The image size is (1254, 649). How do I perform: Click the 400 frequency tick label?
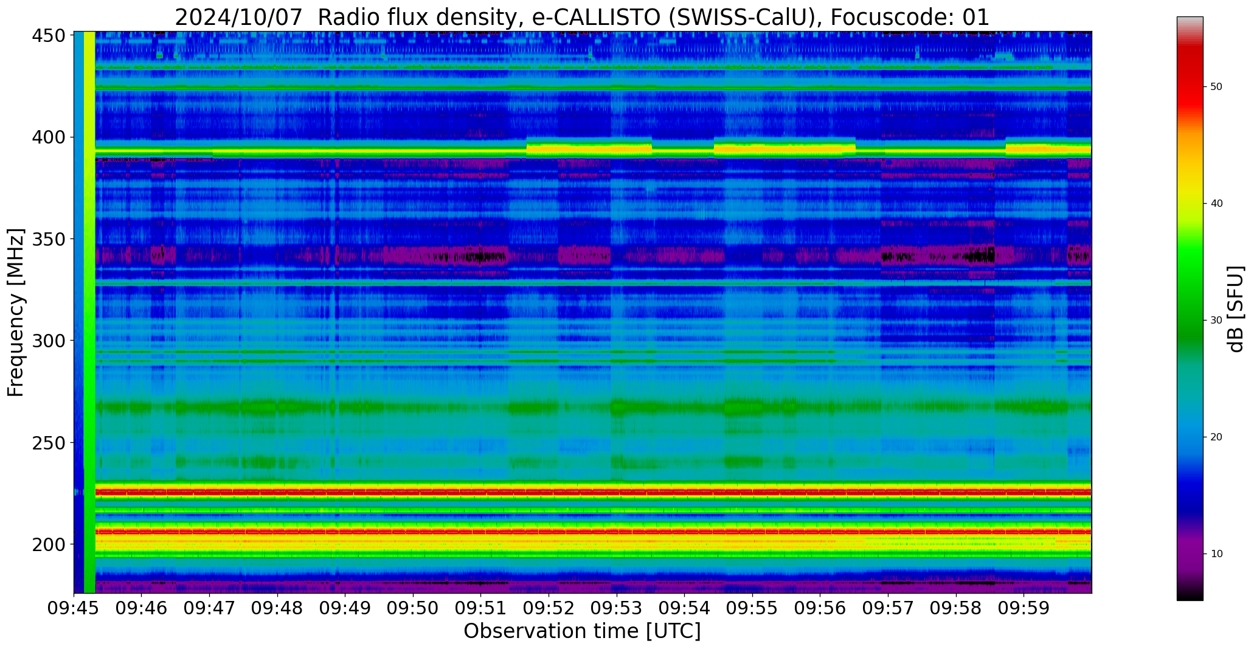(x=49, y=137)
